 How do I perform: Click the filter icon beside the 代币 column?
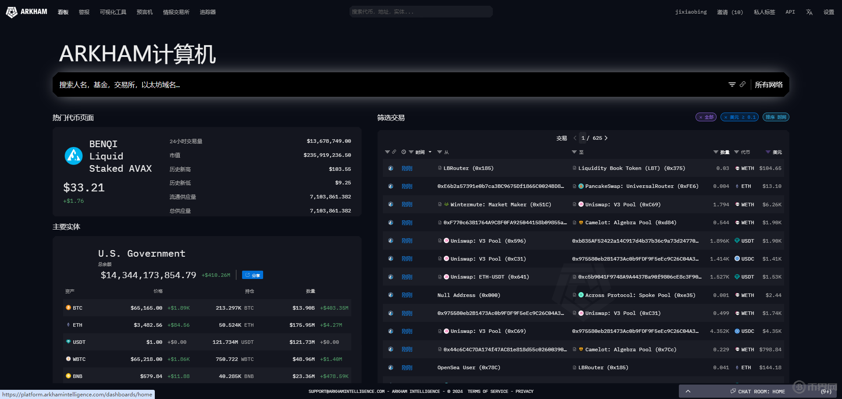point(736,152)
